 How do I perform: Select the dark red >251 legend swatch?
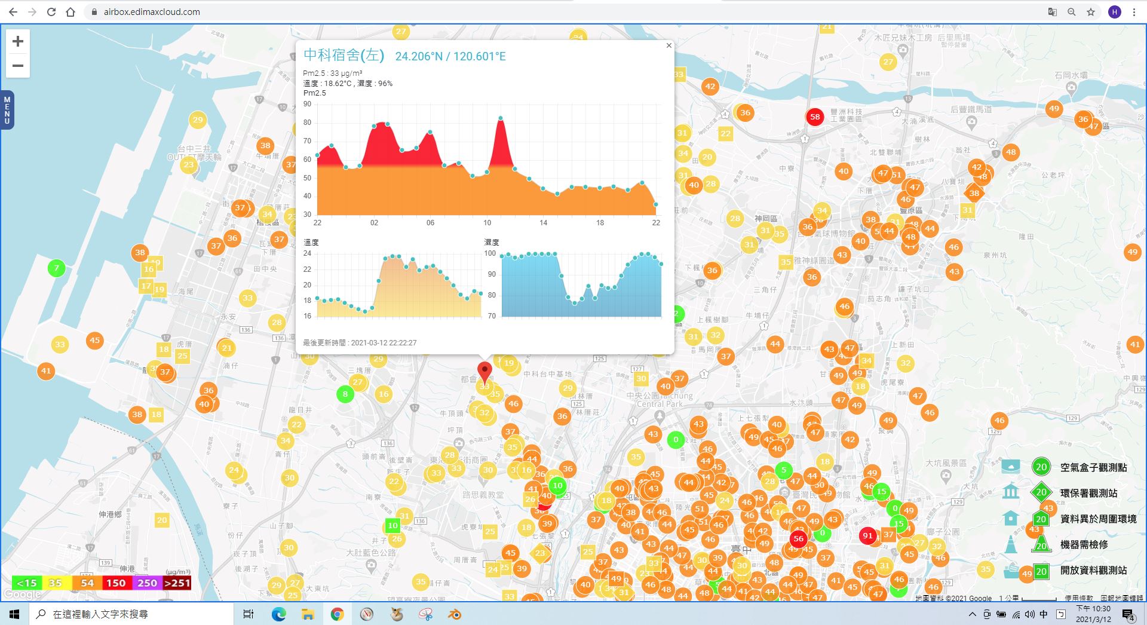click(x=177, y=583)
